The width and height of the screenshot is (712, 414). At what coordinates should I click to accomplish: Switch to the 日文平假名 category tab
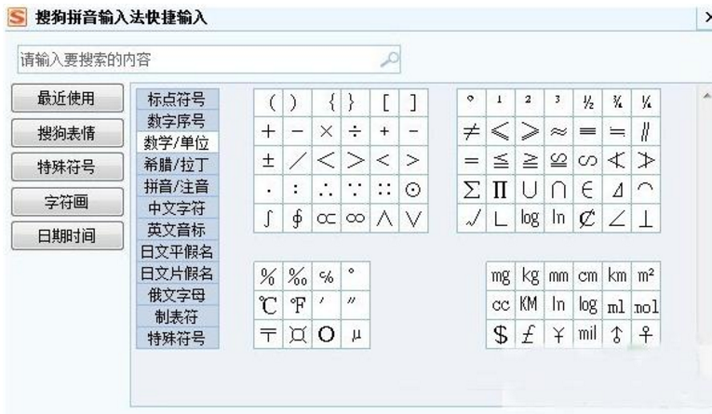pyautogui.click(x=178, y=252)
